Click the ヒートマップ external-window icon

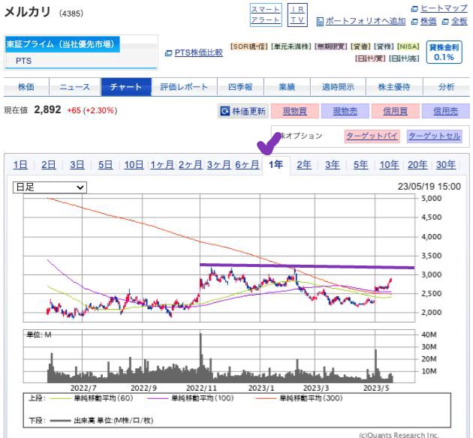click(414, 9)
